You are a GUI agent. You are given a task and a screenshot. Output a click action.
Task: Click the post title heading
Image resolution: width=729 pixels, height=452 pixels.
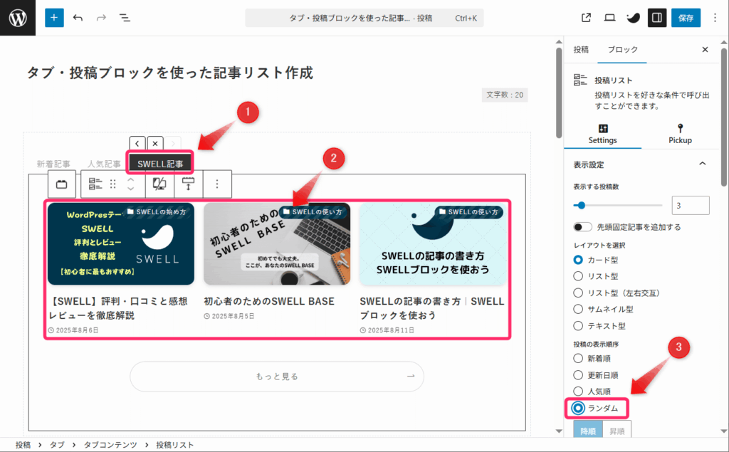coord(170,73)
